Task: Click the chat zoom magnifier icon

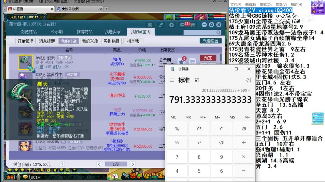Action: pyautogui.click(x=36, y=170)
